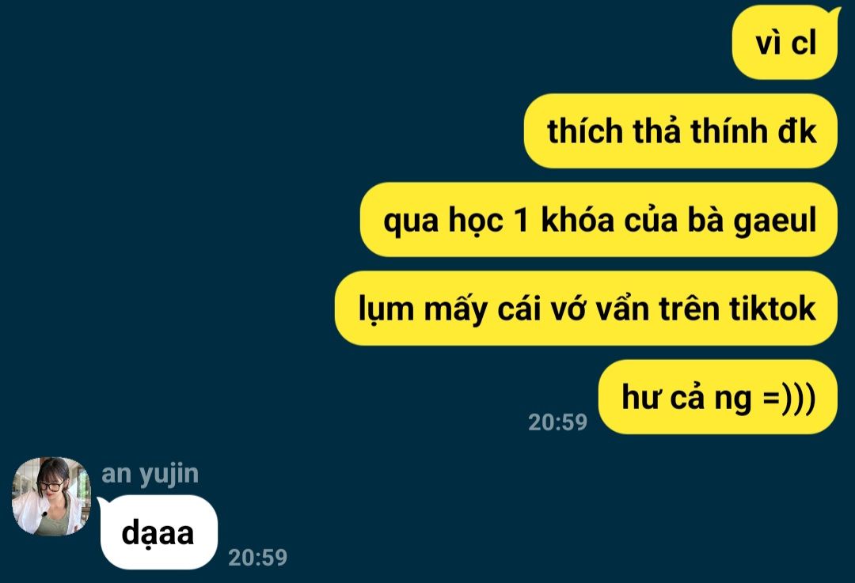Click the '=)))' emoticon text
Viewport: 855px width, 583px height.
[x=789, y=398]
